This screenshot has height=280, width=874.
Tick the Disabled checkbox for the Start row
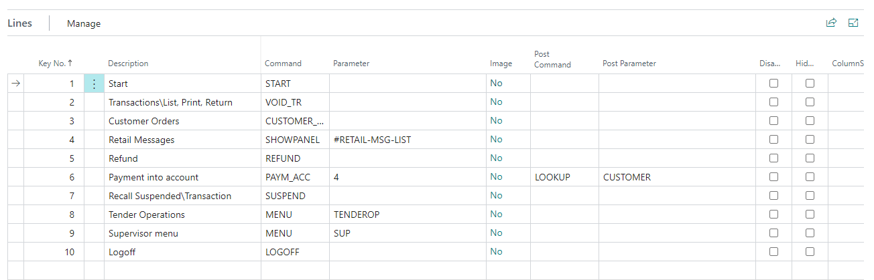click(774, 84)
